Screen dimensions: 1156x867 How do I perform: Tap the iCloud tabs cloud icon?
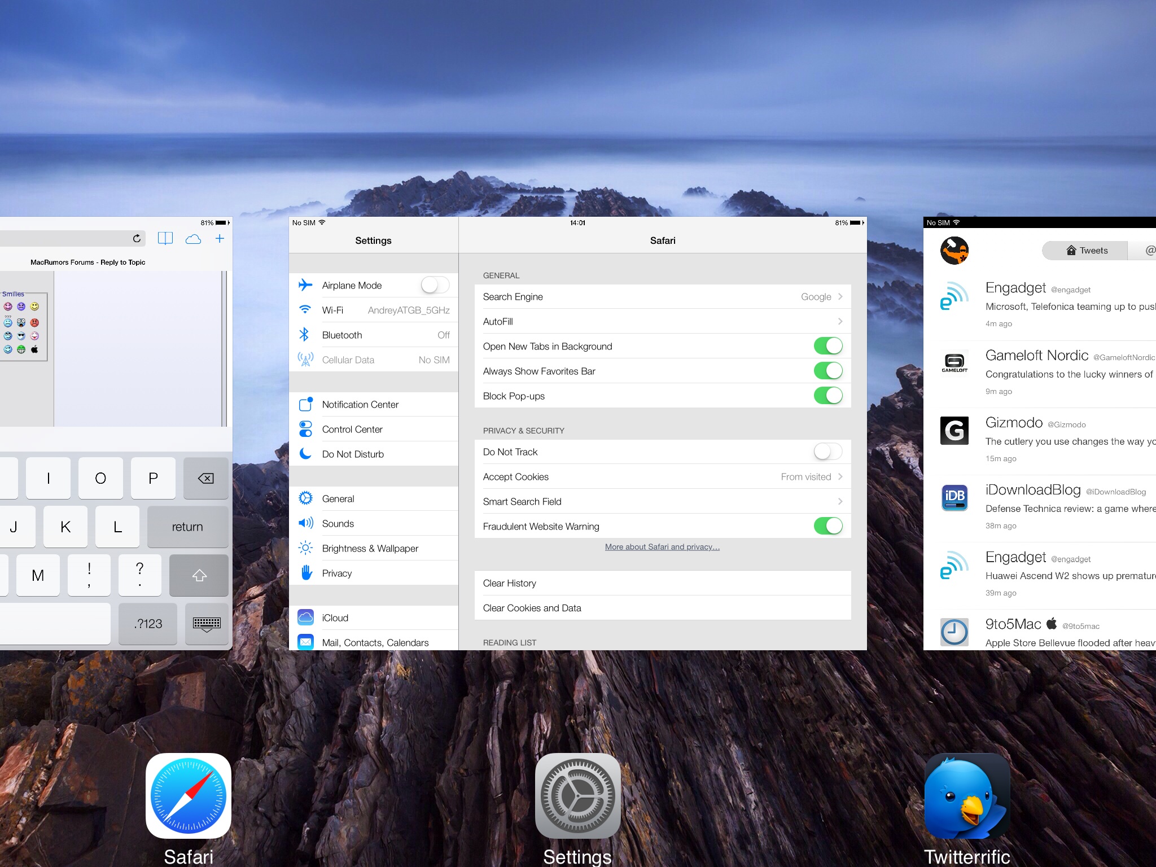pos(193,239)
